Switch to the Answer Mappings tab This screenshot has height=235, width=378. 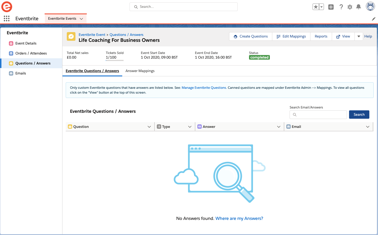[140, 71]
